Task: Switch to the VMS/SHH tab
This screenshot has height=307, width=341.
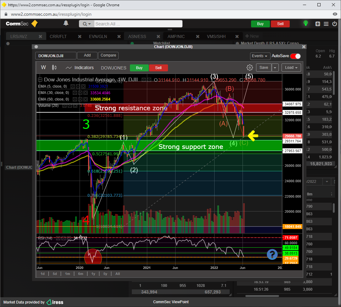Action: [x=216, y=36]
